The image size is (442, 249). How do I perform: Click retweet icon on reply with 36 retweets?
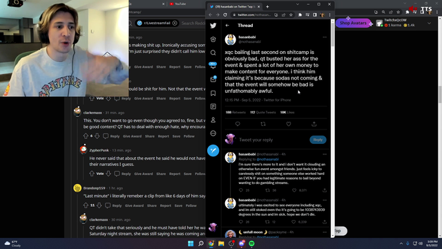coord(267,190)
